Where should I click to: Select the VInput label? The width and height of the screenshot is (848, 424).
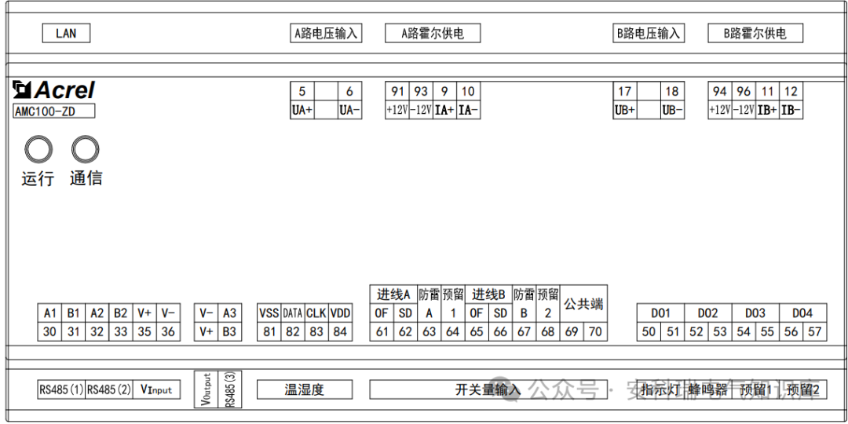tap(156, 389)
